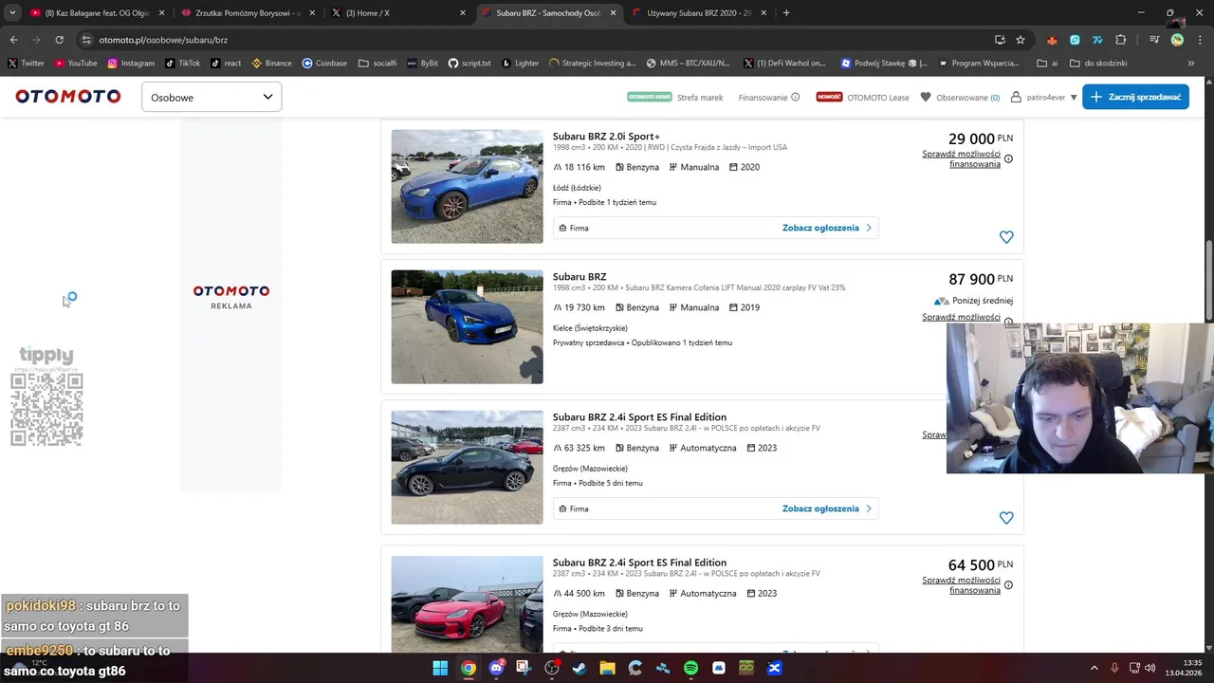Screen dimensions: 1214x683
Task: Switch to the Kaz Bałagane YouTube tab
Action: click(x=99, y=13)
